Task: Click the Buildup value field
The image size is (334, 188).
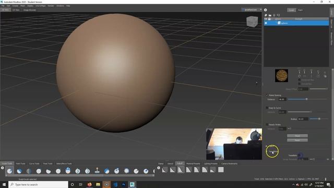Action: click(x=303, y=119)
